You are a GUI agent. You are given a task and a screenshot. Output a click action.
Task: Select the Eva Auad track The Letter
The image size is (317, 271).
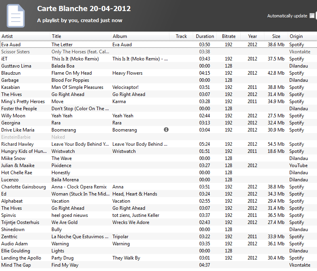62,45
